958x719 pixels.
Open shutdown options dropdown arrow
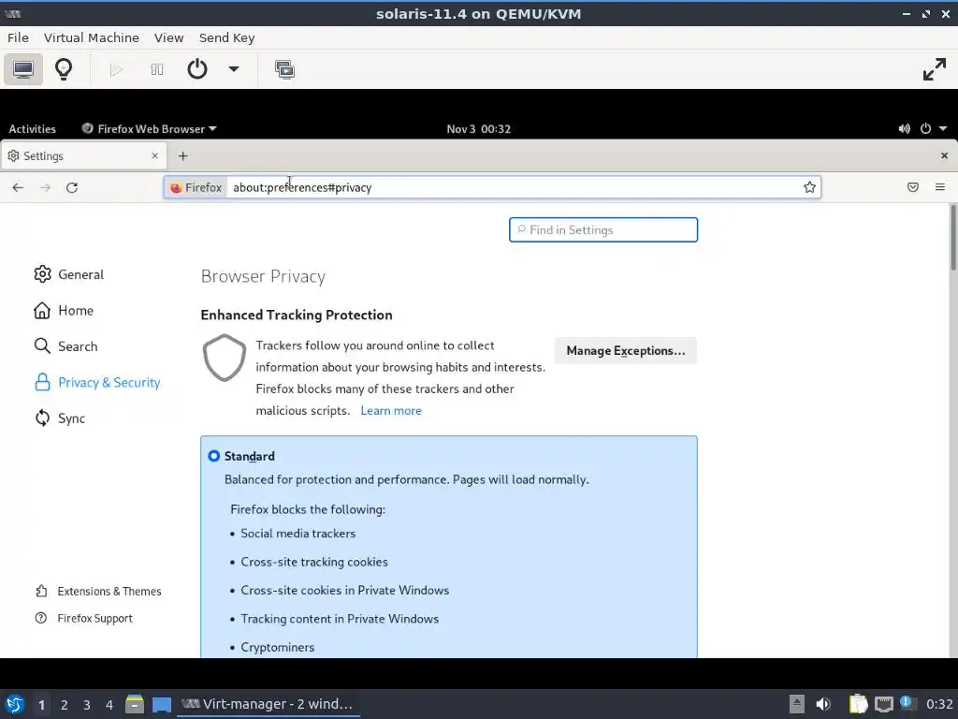pos(233,69)
